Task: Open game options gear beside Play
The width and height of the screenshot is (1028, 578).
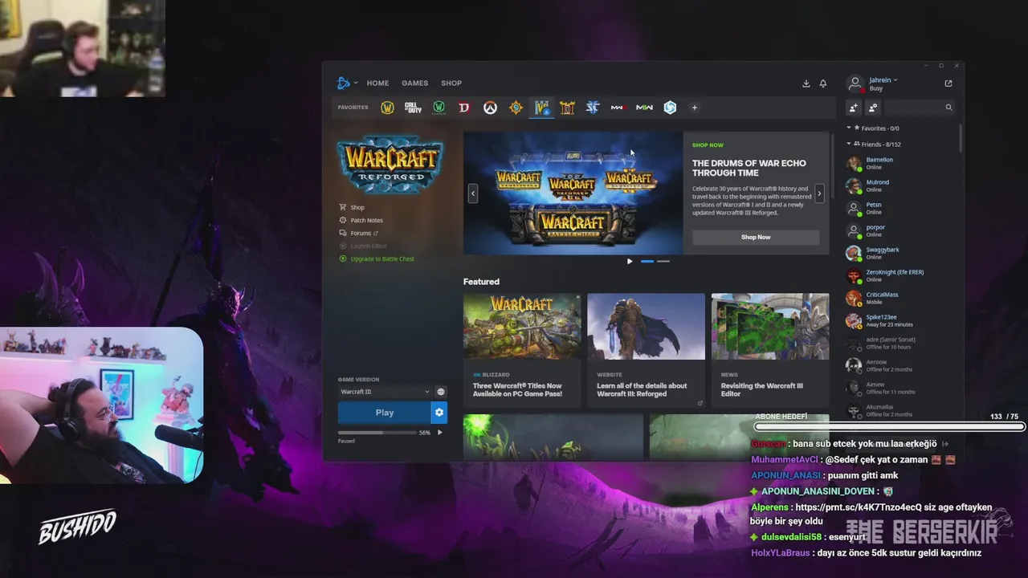Action: [439, 413]
